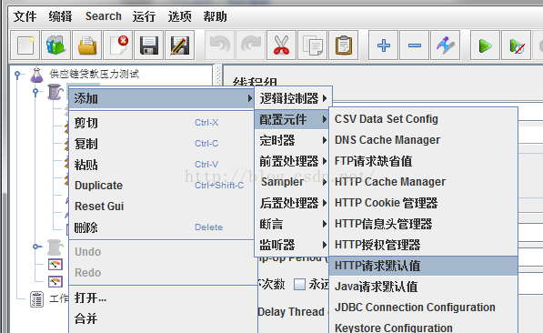Expand the 定时器 submenu
Screen dimensions: 543x333
[x=291, y=140]
